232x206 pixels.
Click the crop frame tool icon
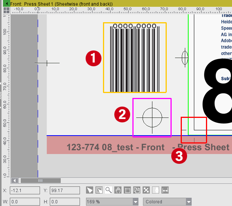(x=127, y=191)
